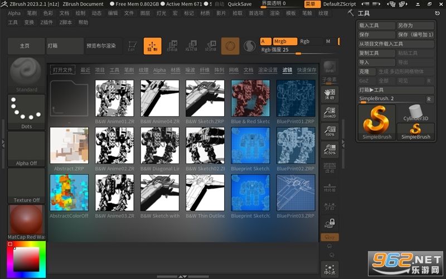Click QuickSave in the title bar
446x279 pixels.
[240, 4]
